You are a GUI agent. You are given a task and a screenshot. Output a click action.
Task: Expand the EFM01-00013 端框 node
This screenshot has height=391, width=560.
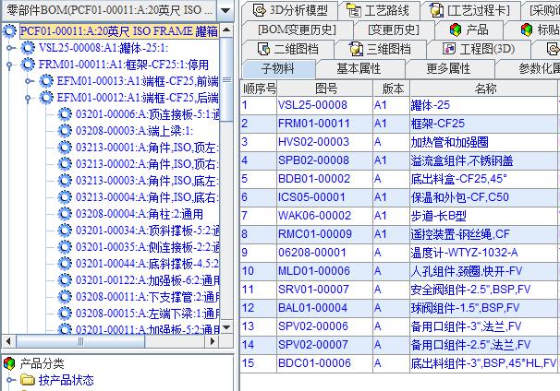click(28, 80)
